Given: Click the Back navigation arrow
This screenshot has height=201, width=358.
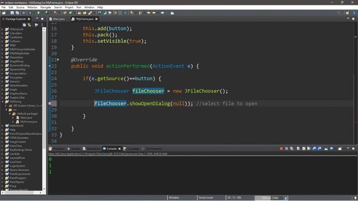Looking at the screenshot, I should pos(154,13).
